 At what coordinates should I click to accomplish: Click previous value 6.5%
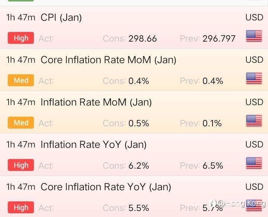213,166
